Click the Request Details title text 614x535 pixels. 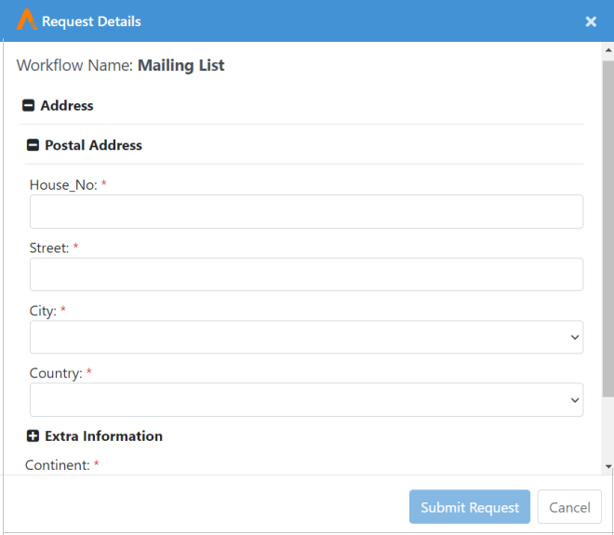click(91, 21)
